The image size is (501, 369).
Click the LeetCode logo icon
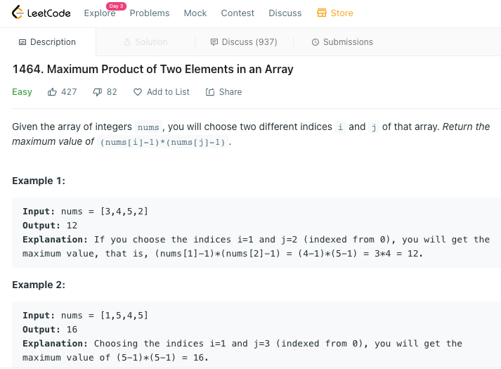click(x=18, y=13)
